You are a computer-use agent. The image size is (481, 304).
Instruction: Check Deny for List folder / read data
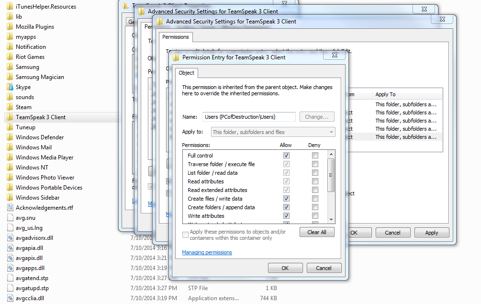tap(315, 173)
